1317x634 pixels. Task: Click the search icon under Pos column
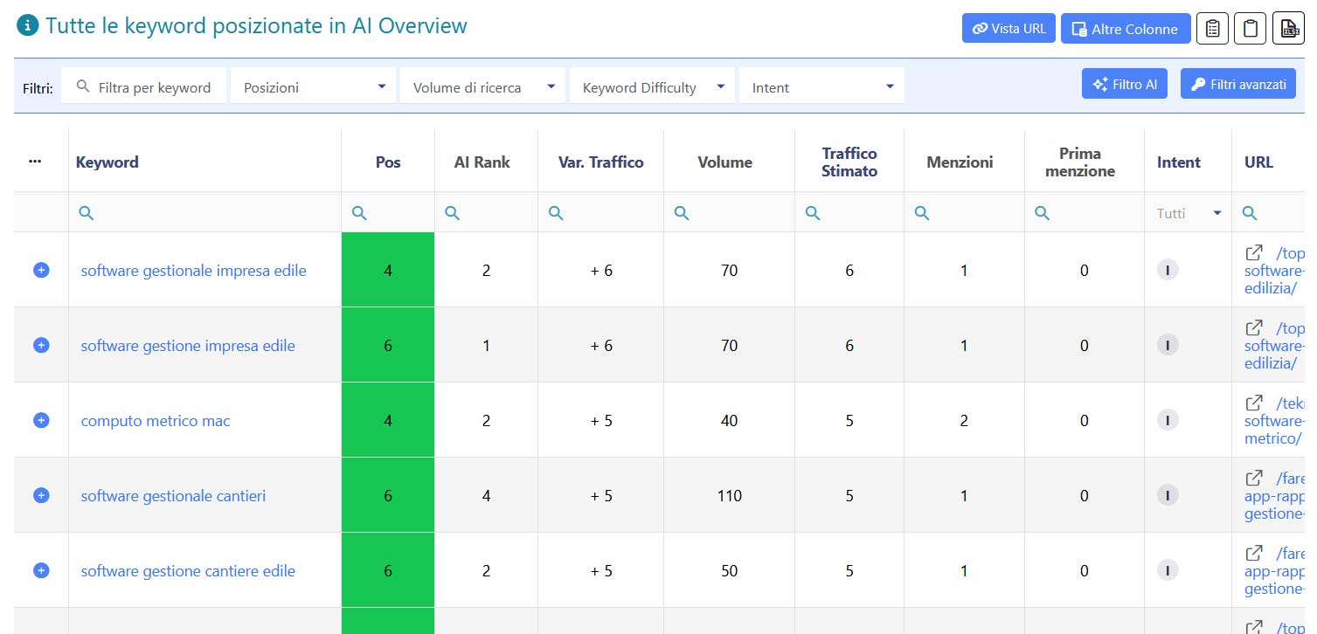click(359, 212)
